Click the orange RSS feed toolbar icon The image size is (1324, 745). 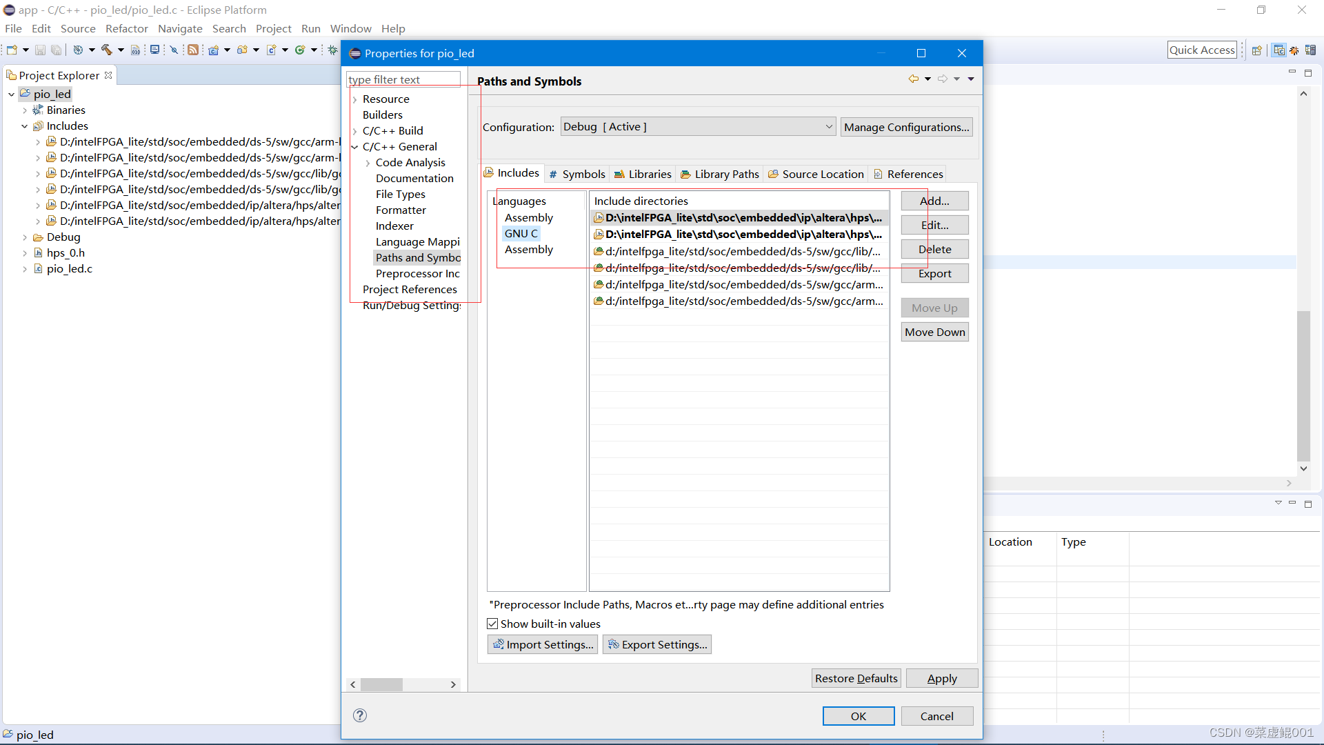pos(193,50)
